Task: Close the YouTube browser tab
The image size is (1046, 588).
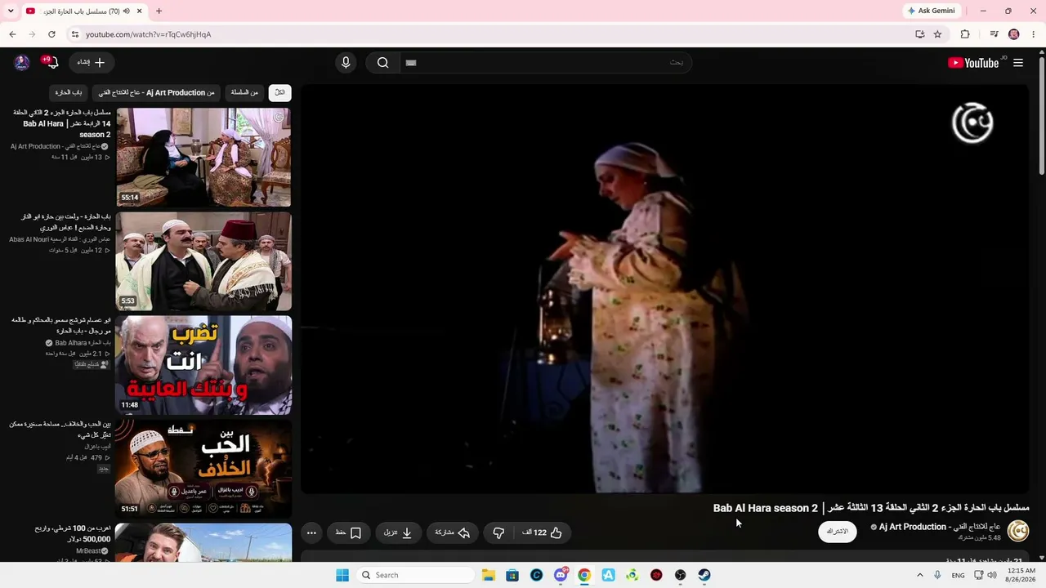Action: (x=140, y=11)
